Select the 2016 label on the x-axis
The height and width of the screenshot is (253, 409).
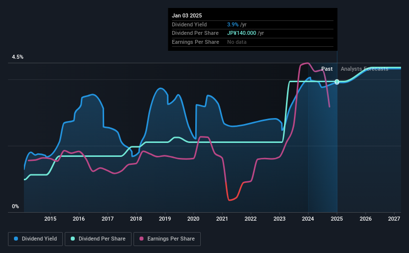point(79,219)
